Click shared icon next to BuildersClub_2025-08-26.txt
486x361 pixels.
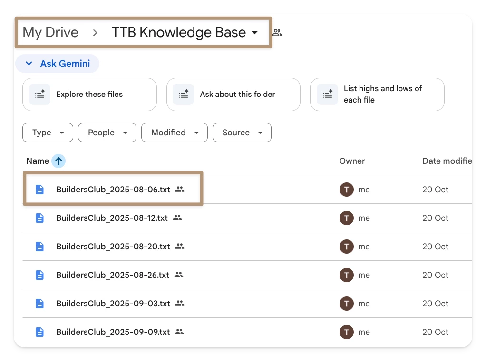pyautogui.click(x=179, y=275)
